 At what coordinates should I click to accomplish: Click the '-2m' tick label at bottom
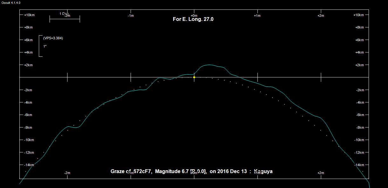pos(67,173)
